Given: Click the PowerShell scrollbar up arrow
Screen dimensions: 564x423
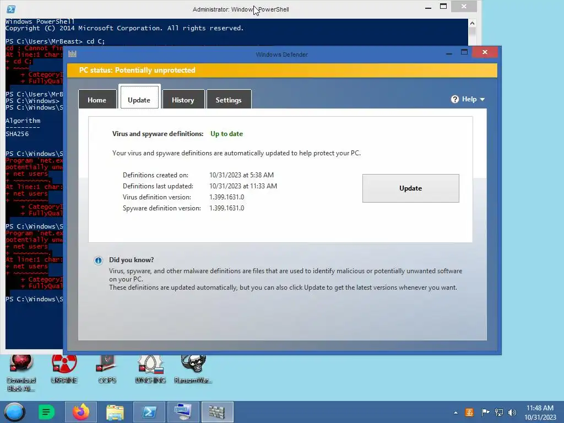Looking at the screenshot, I should (472, 23).
